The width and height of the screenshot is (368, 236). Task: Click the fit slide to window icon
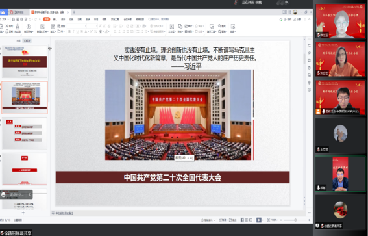[269, 220]
